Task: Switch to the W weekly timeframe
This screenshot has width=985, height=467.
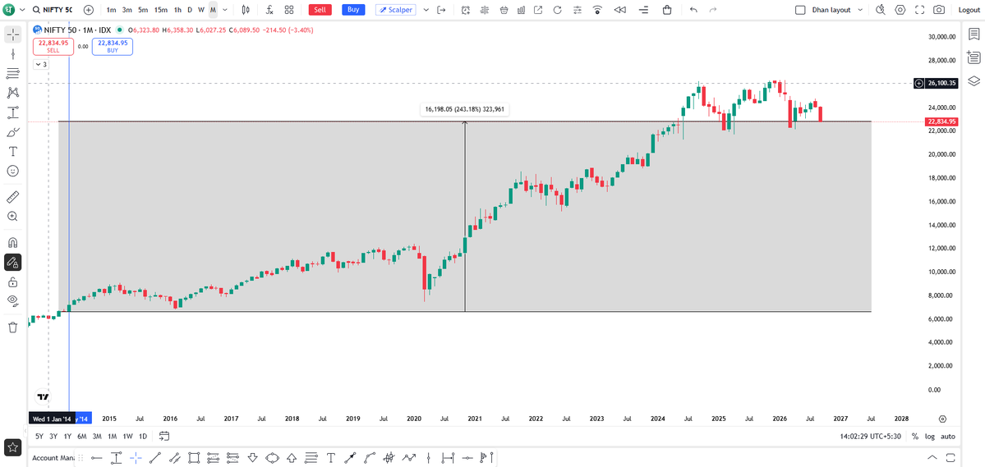Action: [x=201, y=10]
